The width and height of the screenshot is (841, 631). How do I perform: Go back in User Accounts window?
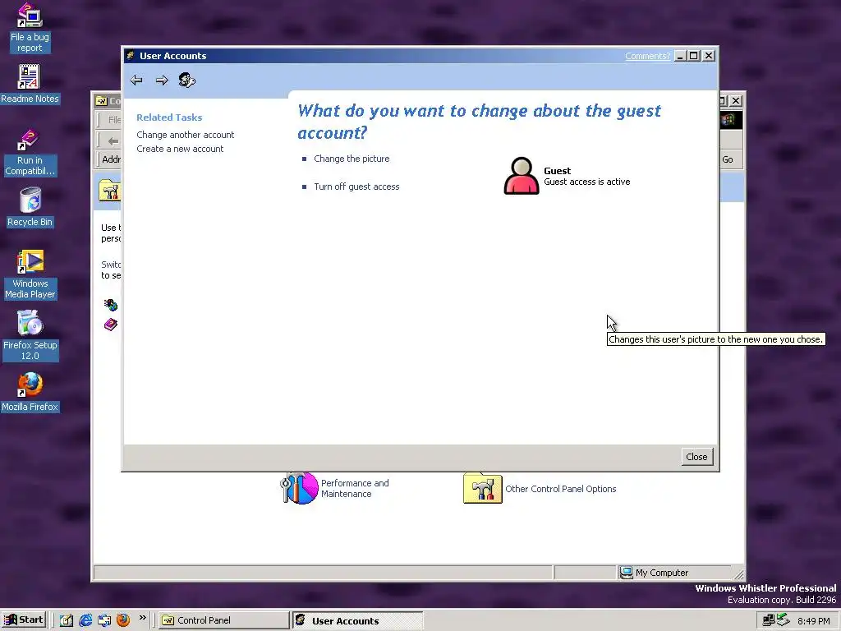[136, 81]
